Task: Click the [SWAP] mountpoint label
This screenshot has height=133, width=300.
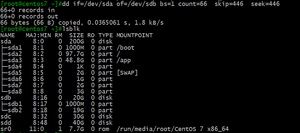Action: pyautogui.click(x=127, y=73)
